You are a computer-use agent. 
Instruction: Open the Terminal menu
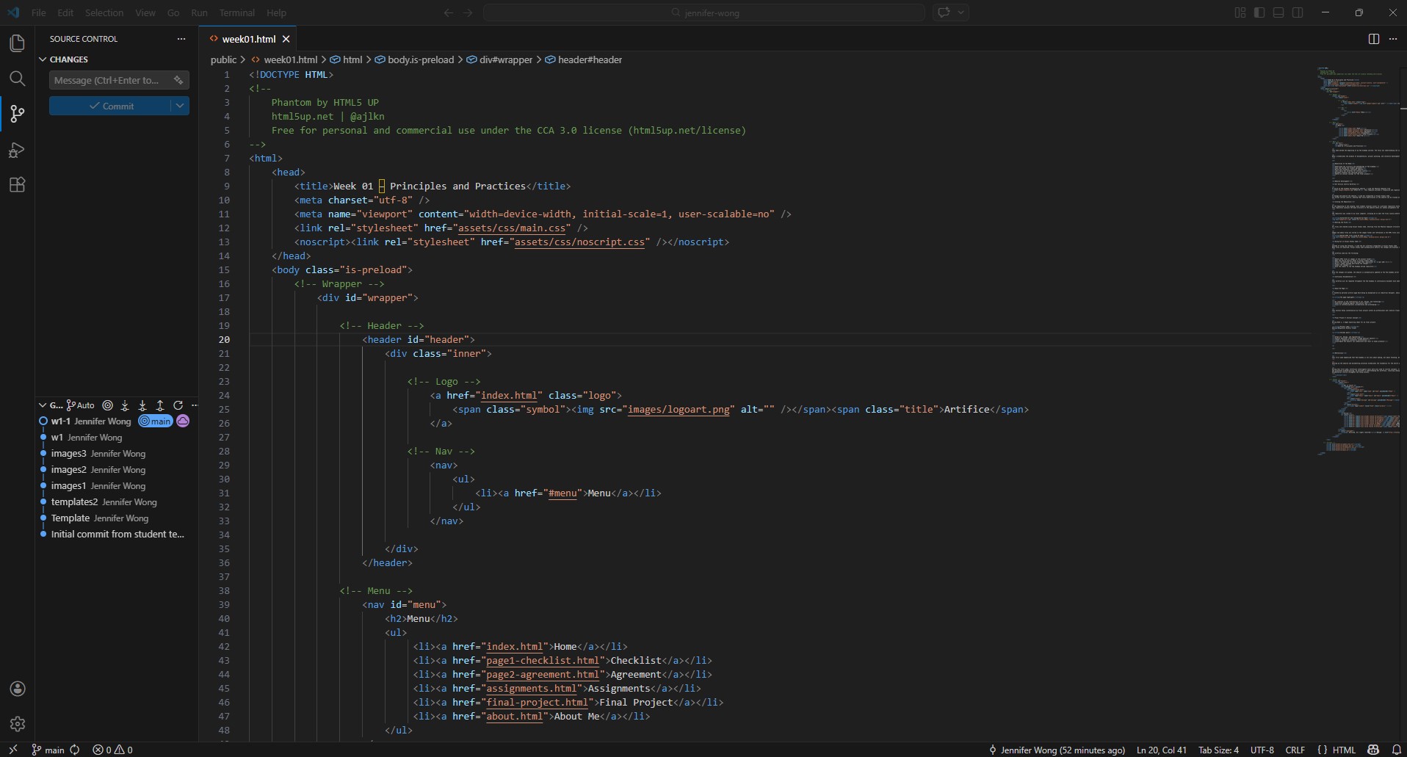[236, 12]
